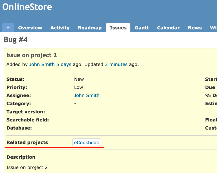
Task: Open the Activity tab
Action: point(60,28)
